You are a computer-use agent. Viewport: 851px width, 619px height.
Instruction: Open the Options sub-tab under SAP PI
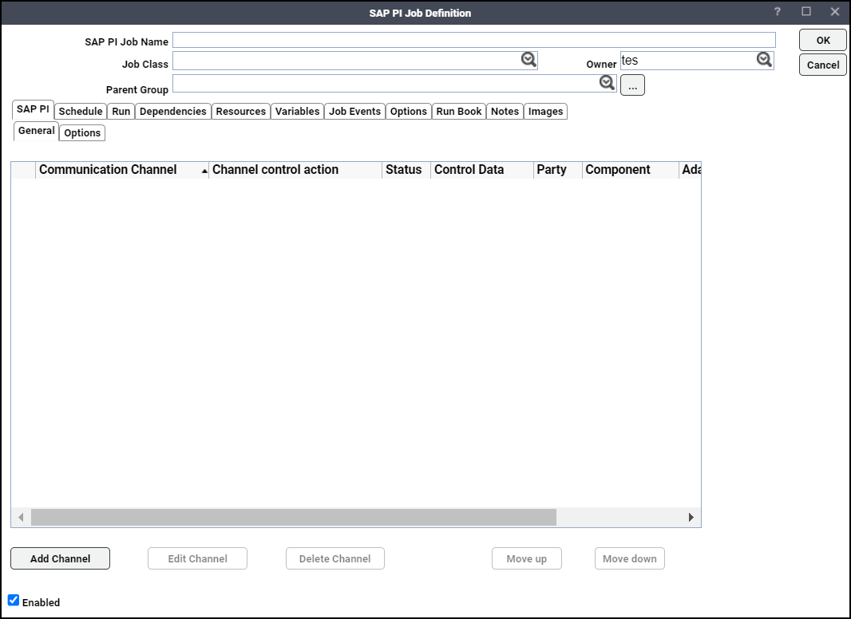pyautogui.click(x=82, y=133)
